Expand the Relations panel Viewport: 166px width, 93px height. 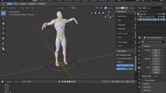[146, 84]
